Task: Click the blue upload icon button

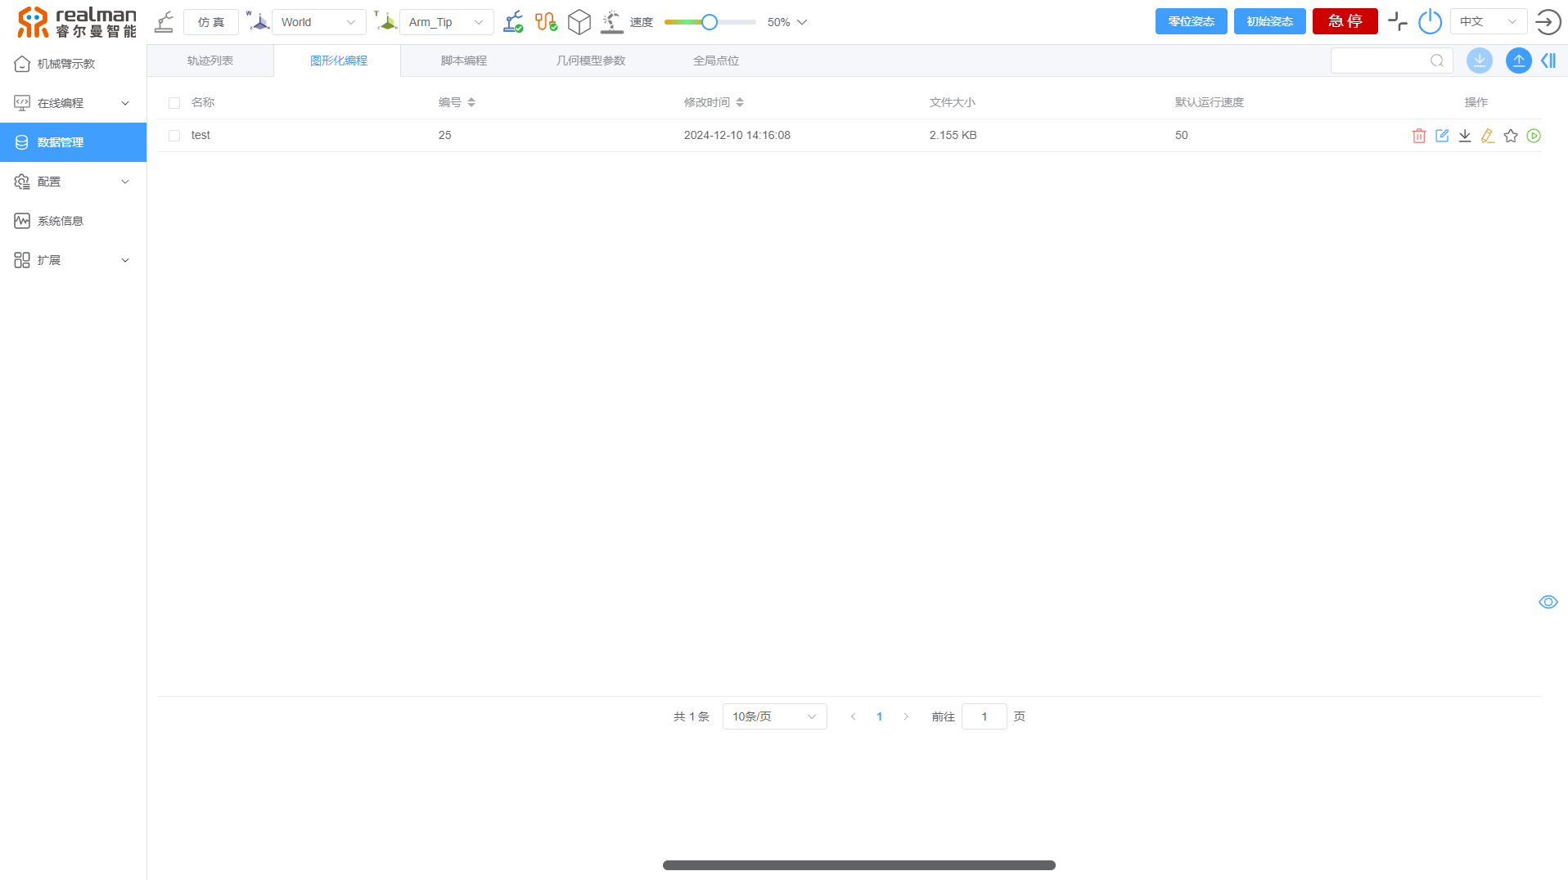Action: 1518,61
